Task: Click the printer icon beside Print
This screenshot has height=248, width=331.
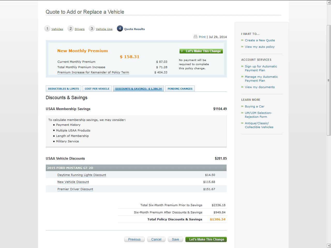Action: pyautogui.click(x=195, y=37)
